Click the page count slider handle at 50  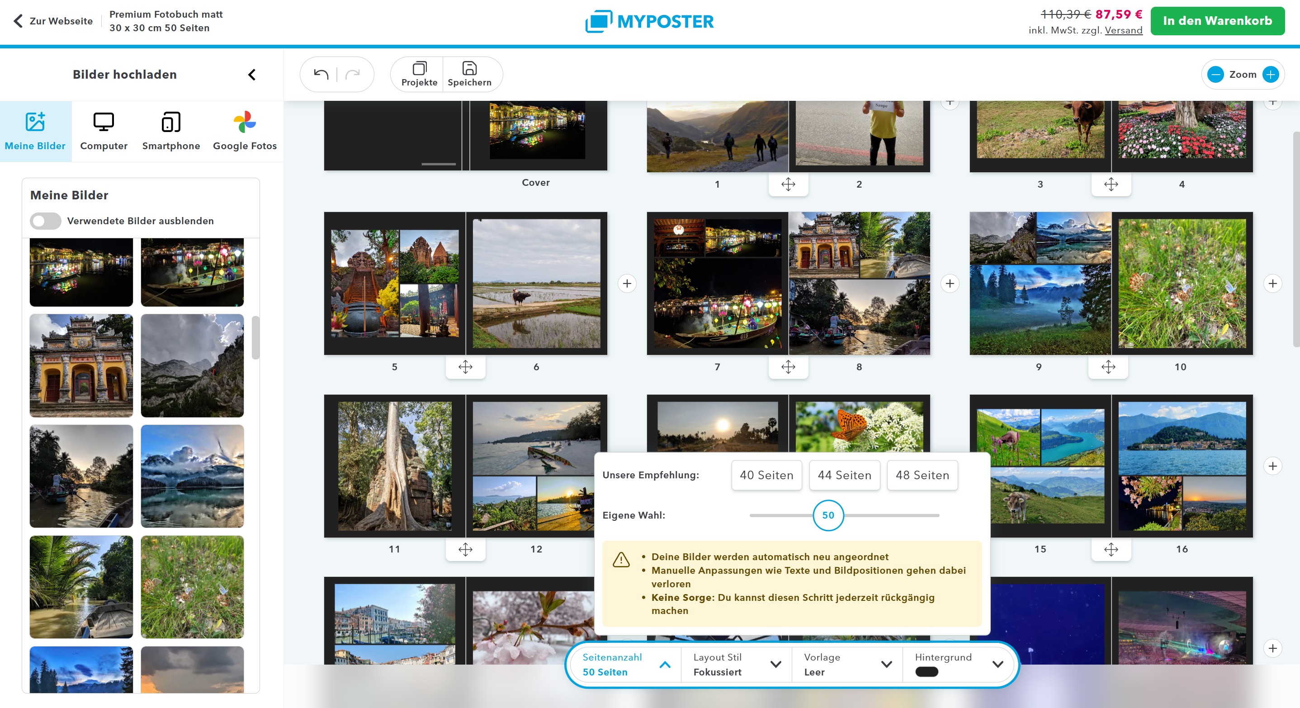[828, 515]
